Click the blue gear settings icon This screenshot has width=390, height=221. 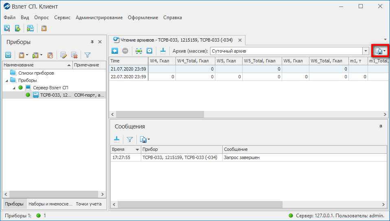pyautogui.click(x=149, y=51)
